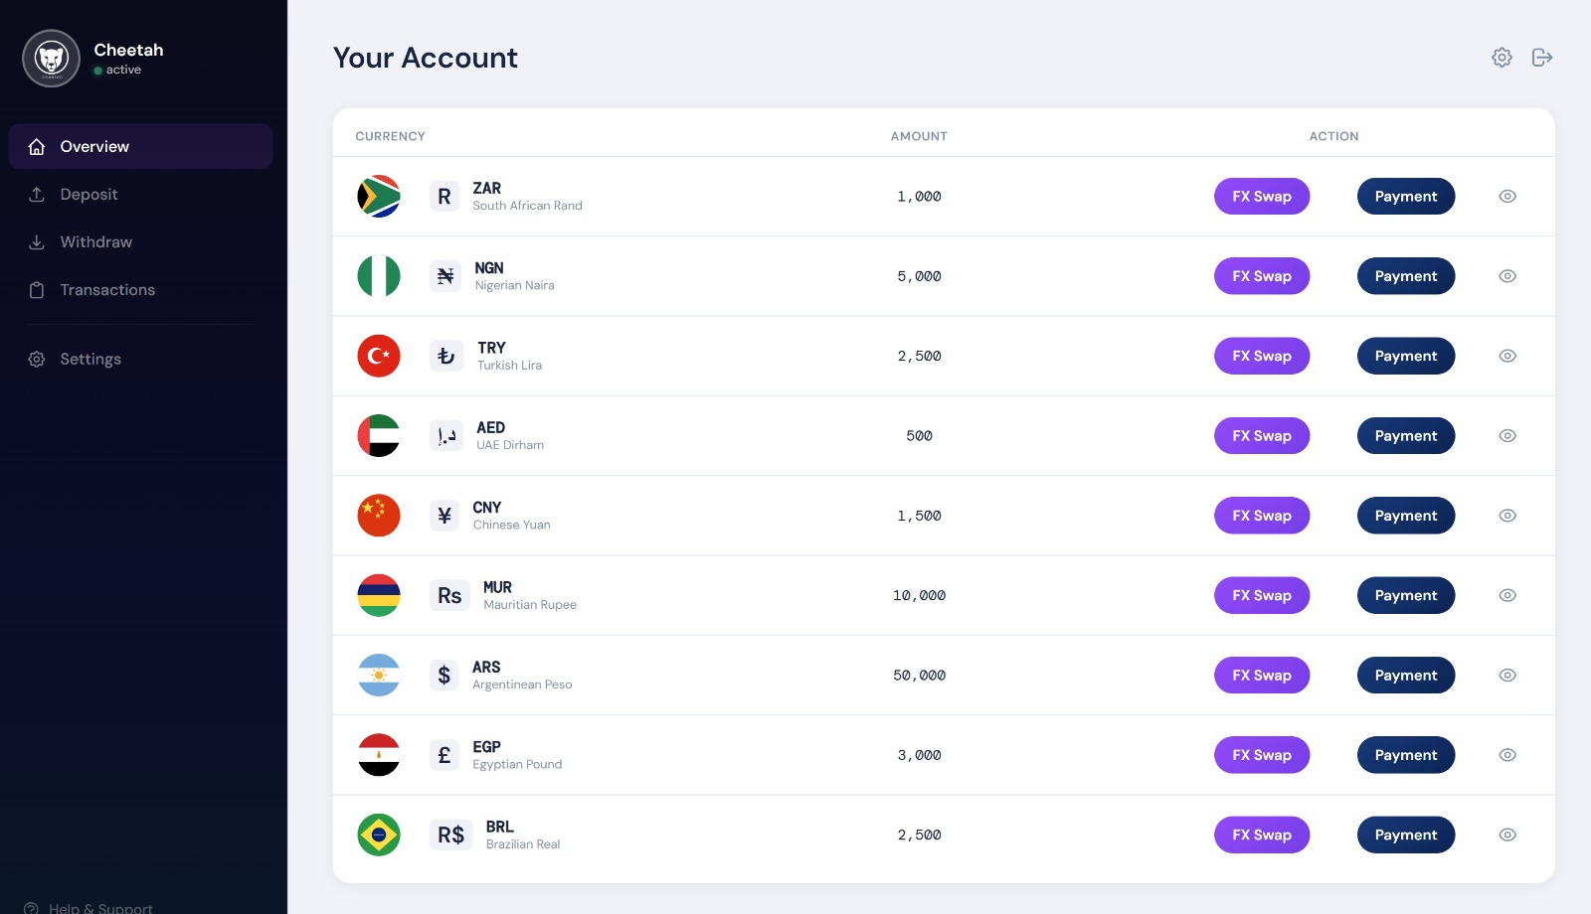Screen dimensions: 1591x914
Task: Open Deposit in the sidebar
Action: 88,195
